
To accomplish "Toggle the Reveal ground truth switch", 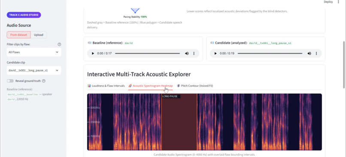I will pos(10,81).
